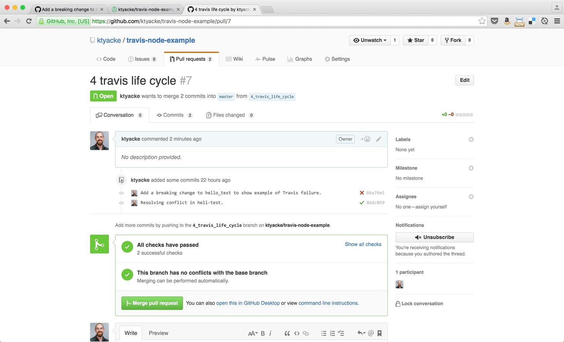Open the travis-node-example repository link
Screen dimensions: 564x342
[161, 40]
